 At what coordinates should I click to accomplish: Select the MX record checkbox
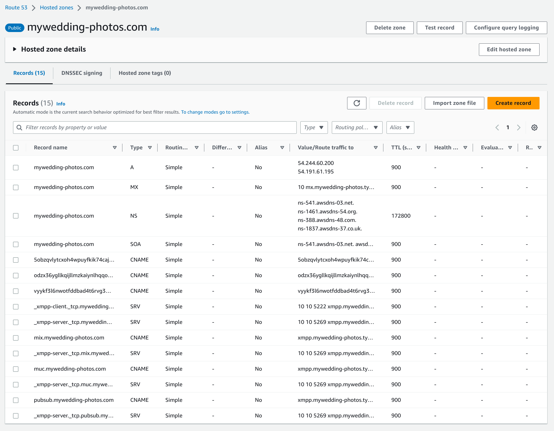(16, 187)
